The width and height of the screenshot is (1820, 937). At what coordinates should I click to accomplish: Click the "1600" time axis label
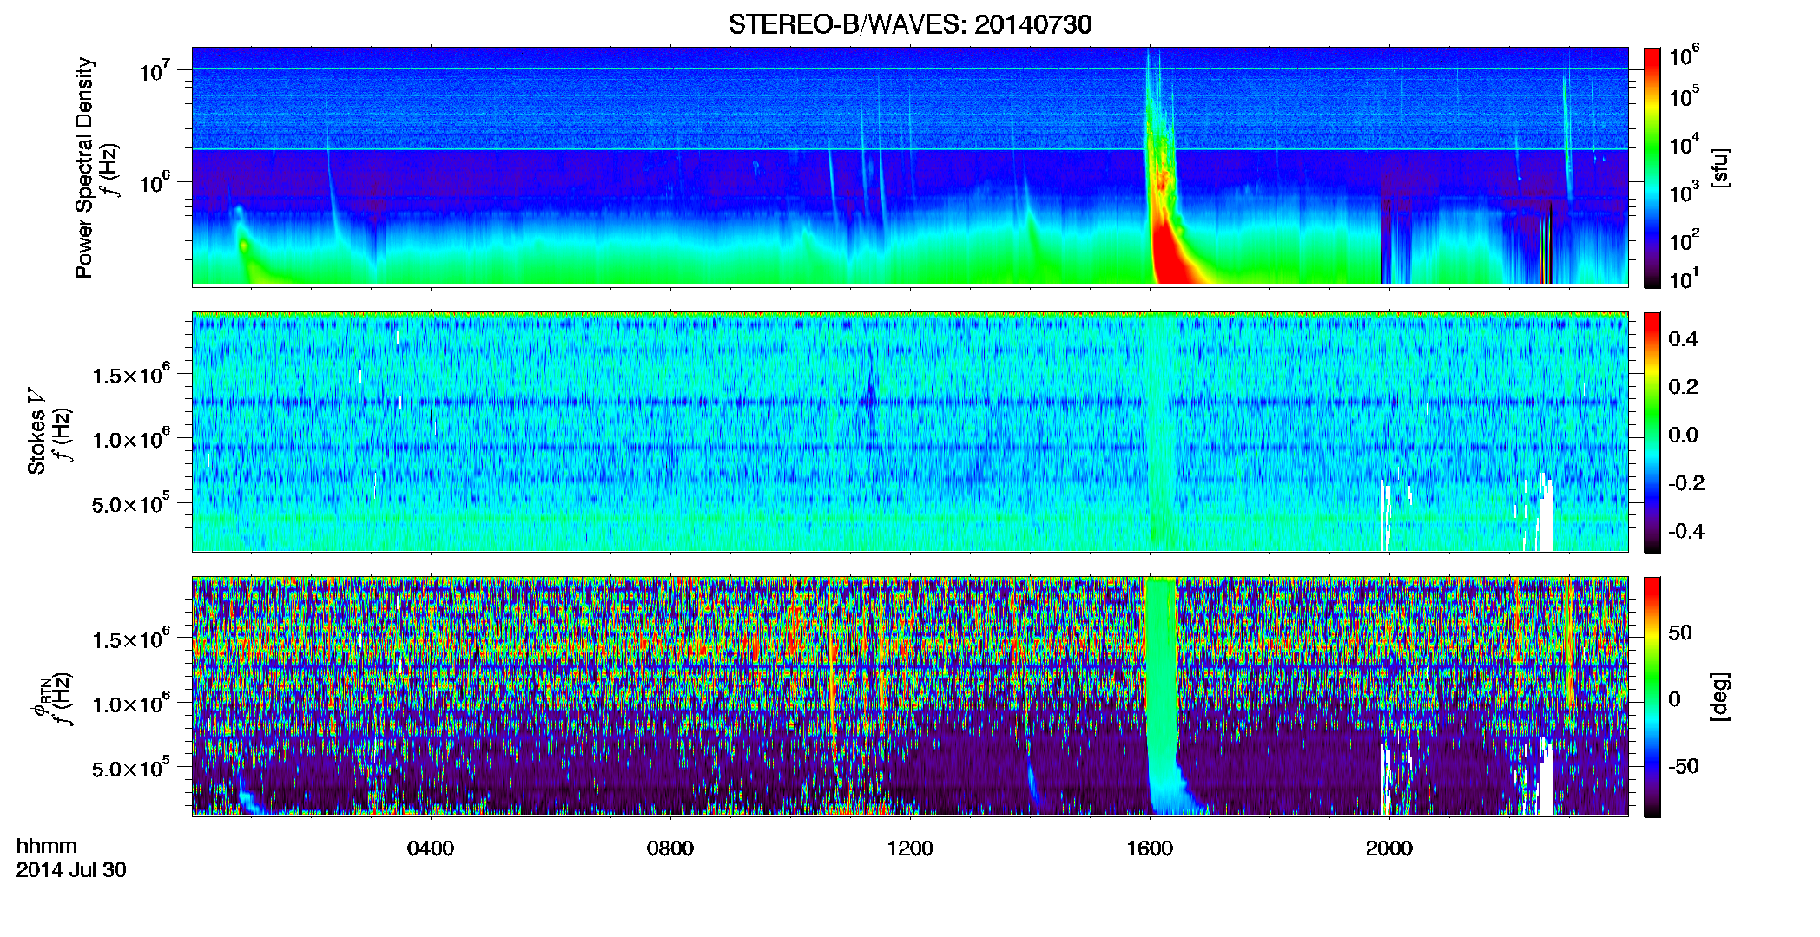click(x=1150, y=848)
